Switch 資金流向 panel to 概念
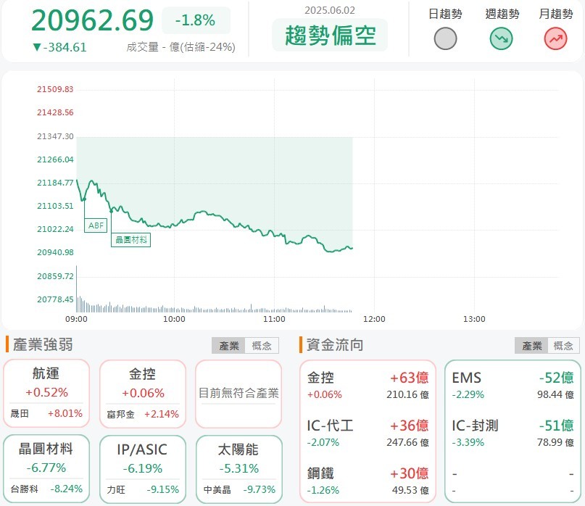 click(x=563, y=346)
